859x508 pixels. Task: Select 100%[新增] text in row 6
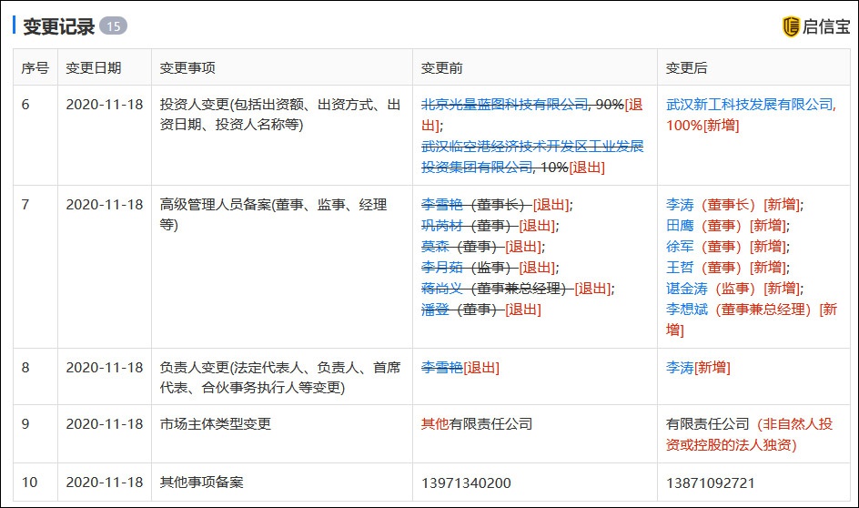pos(702,126)
